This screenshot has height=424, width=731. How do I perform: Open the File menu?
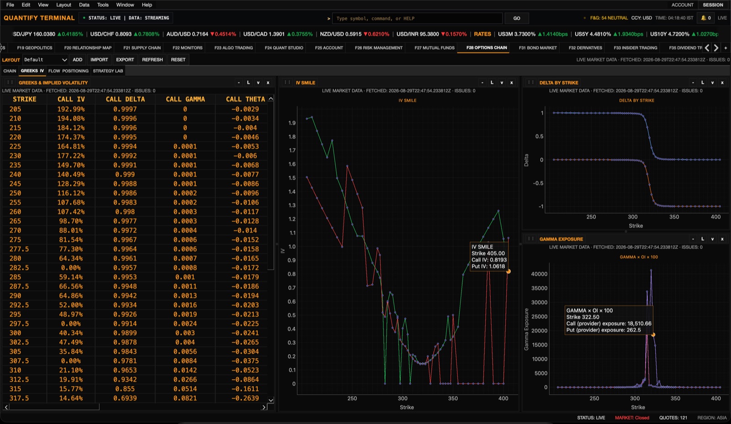pyautogui.click(x=10, y=5)
